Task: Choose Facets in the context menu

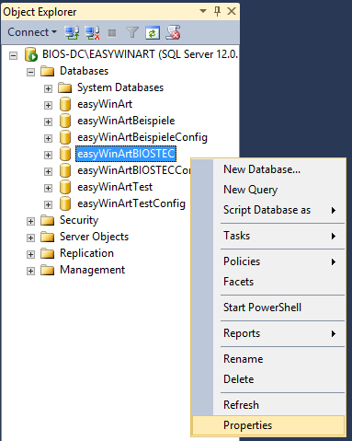Action: click(268, 282)
